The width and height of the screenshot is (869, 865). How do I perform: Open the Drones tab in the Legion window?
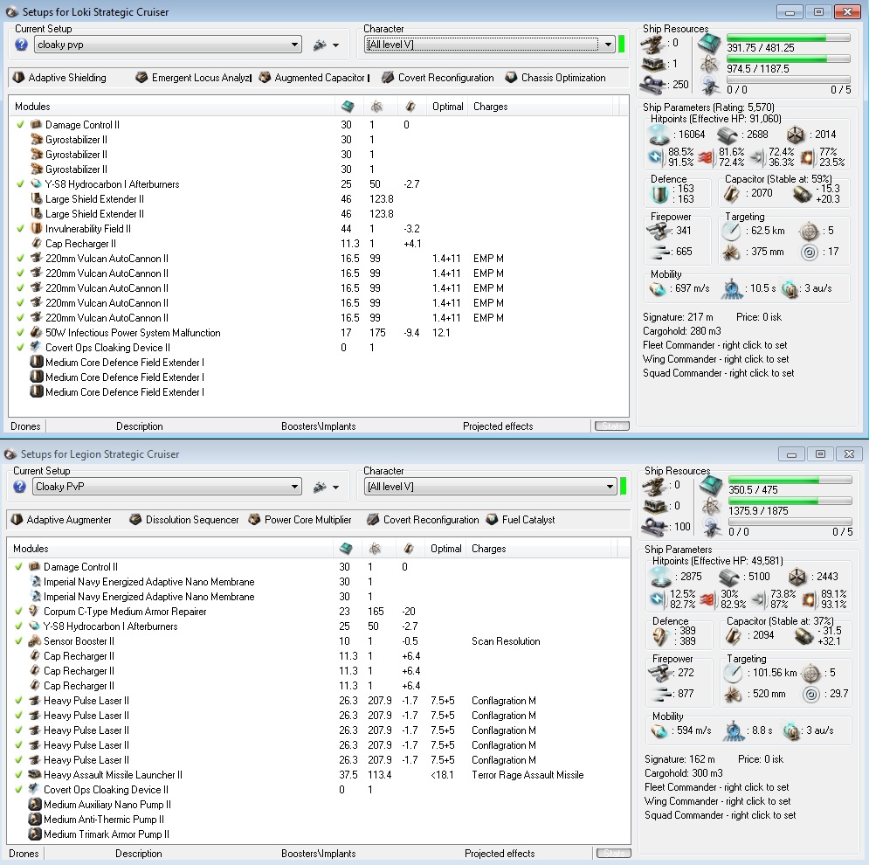[24, 854]
